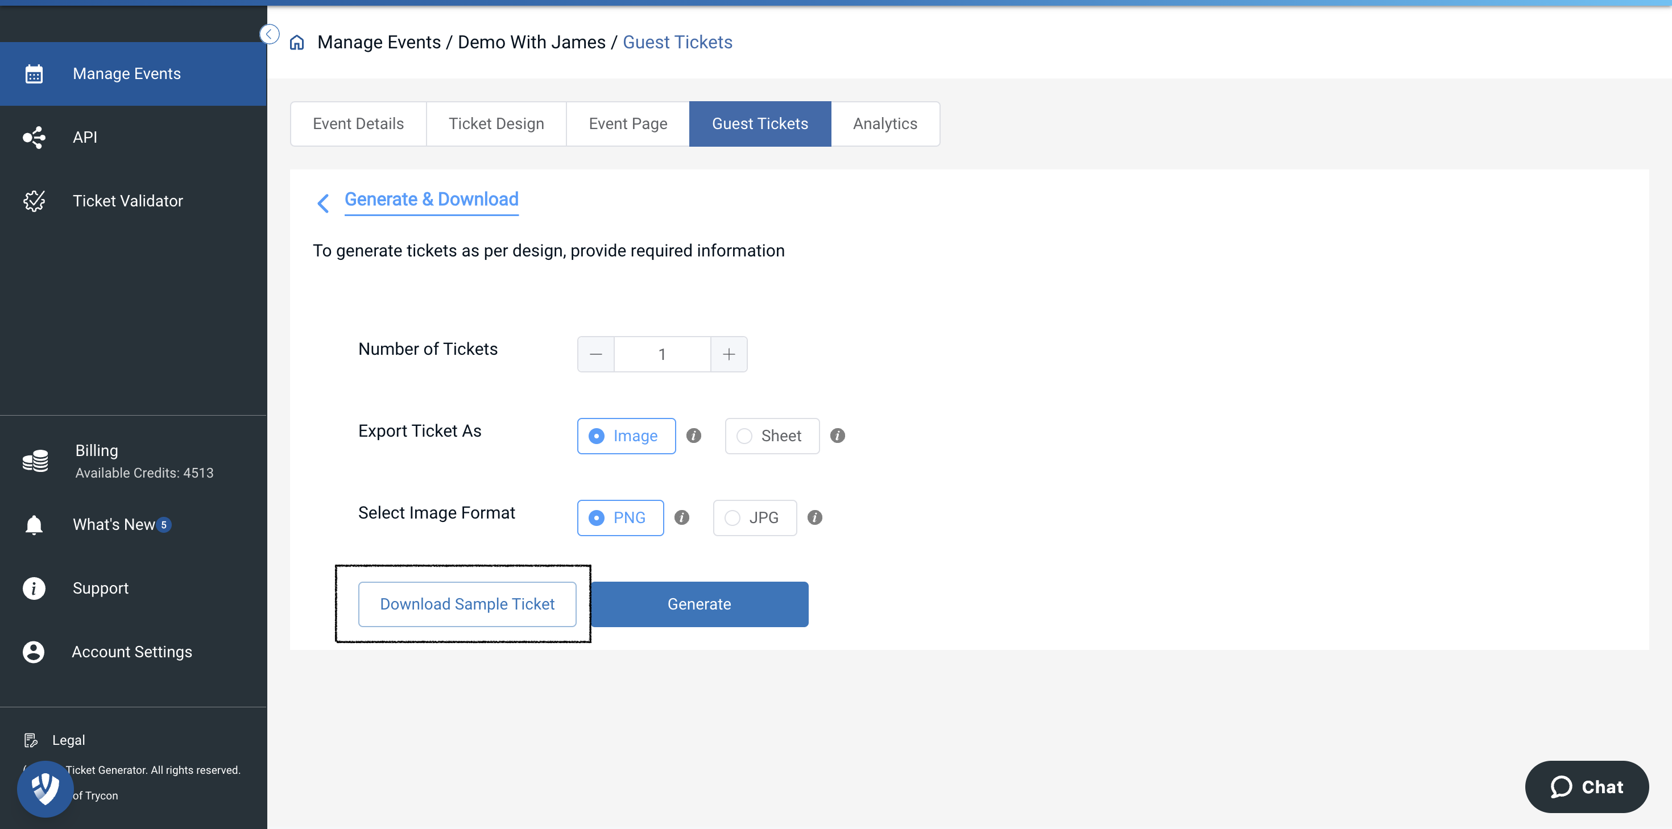
Task: Open What's New in the sidebar
Action: 133,525
